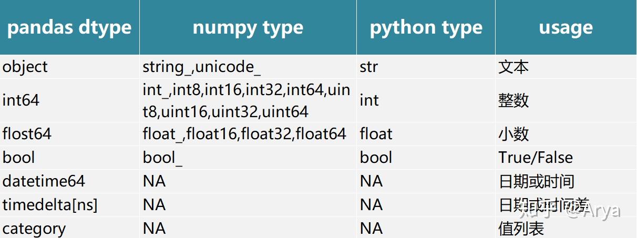Click the numpy NA cell in category row

click(248, 228)
